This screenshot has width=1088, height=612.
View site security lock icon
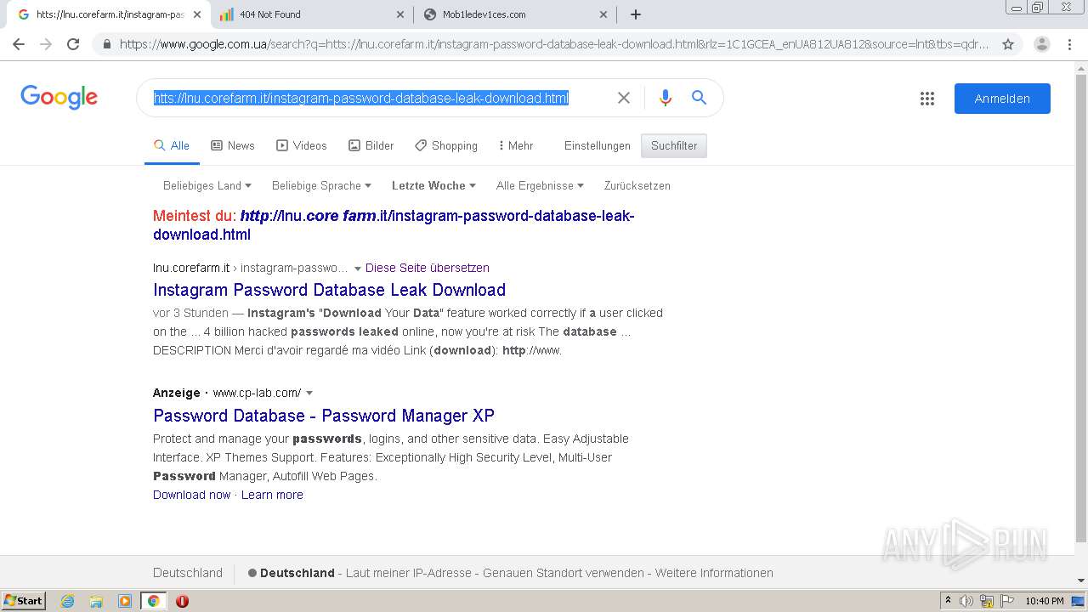tap(105, 44)
